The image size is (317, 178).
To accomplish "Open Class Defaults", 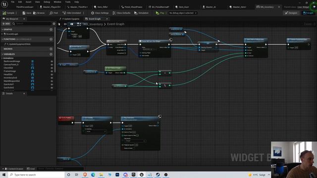I will (x=121, y=13).
